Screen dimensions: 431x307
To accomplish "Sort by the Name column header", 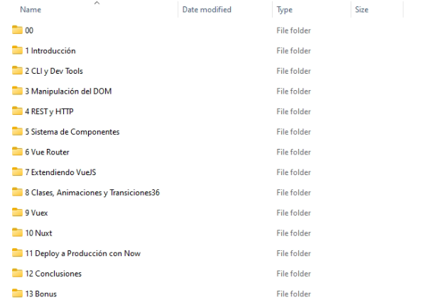I will tap(31, 10).
